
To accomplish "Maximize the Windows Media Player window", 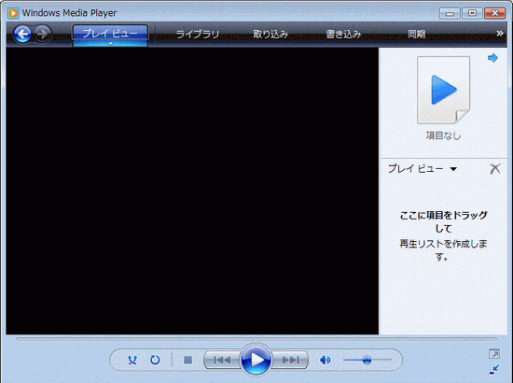I will tap(472, 13).
